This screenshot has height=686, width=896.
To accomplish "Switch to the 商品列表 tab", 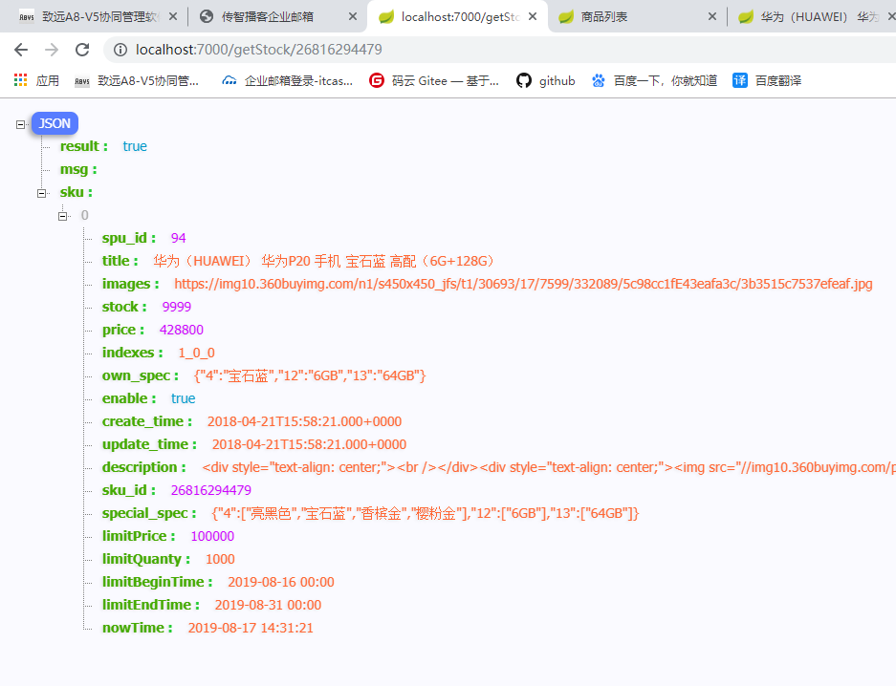I will (x=637, y=16).
